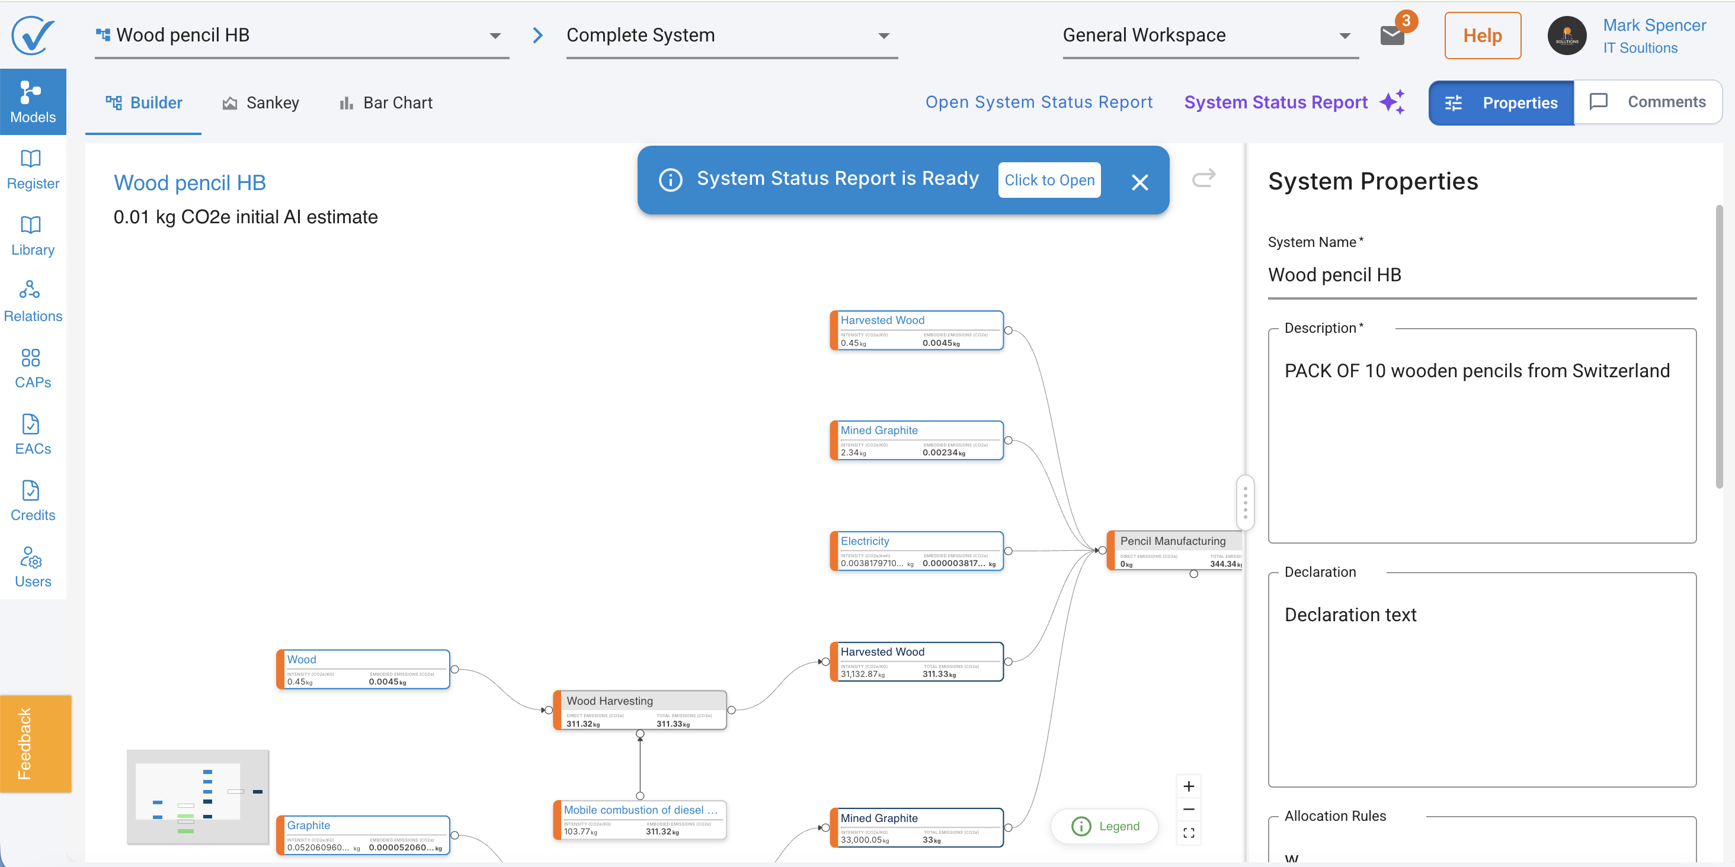1735x867 pixels.
Task: Open the CAPs sidebar icon
Action: click(x=31, y=358)
